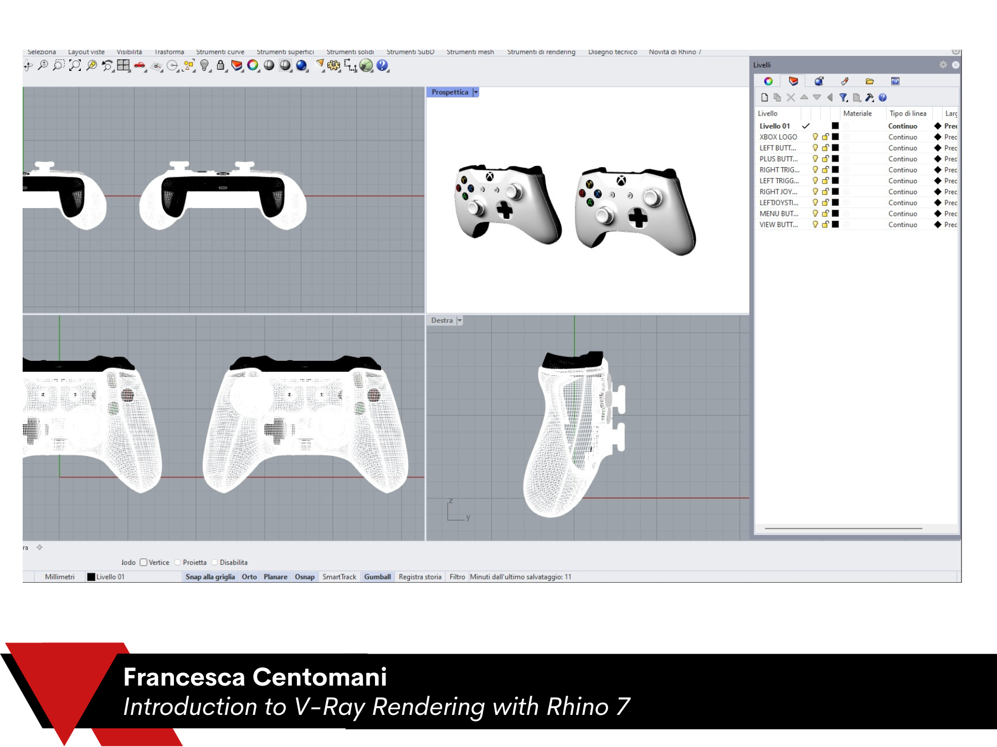Image resolution: width=997 pixels, height=747 pixels.
Task: Open the Destra viewport dropdown arrow
Action: [459, 320]
